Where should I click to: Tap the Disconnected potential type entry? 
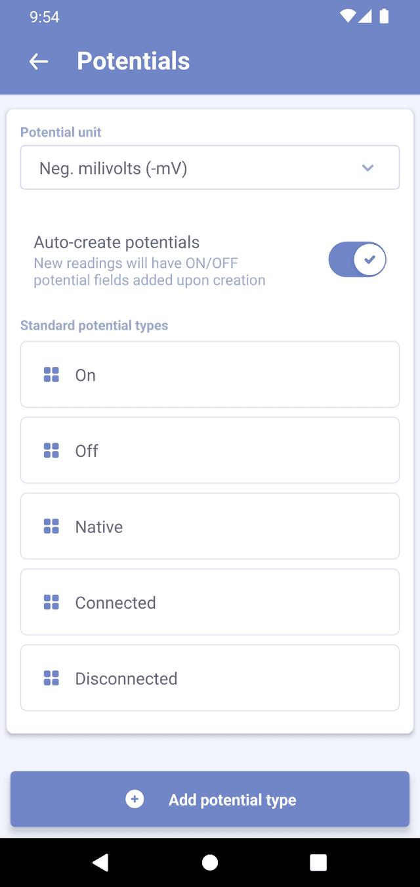tap(210, 678)
